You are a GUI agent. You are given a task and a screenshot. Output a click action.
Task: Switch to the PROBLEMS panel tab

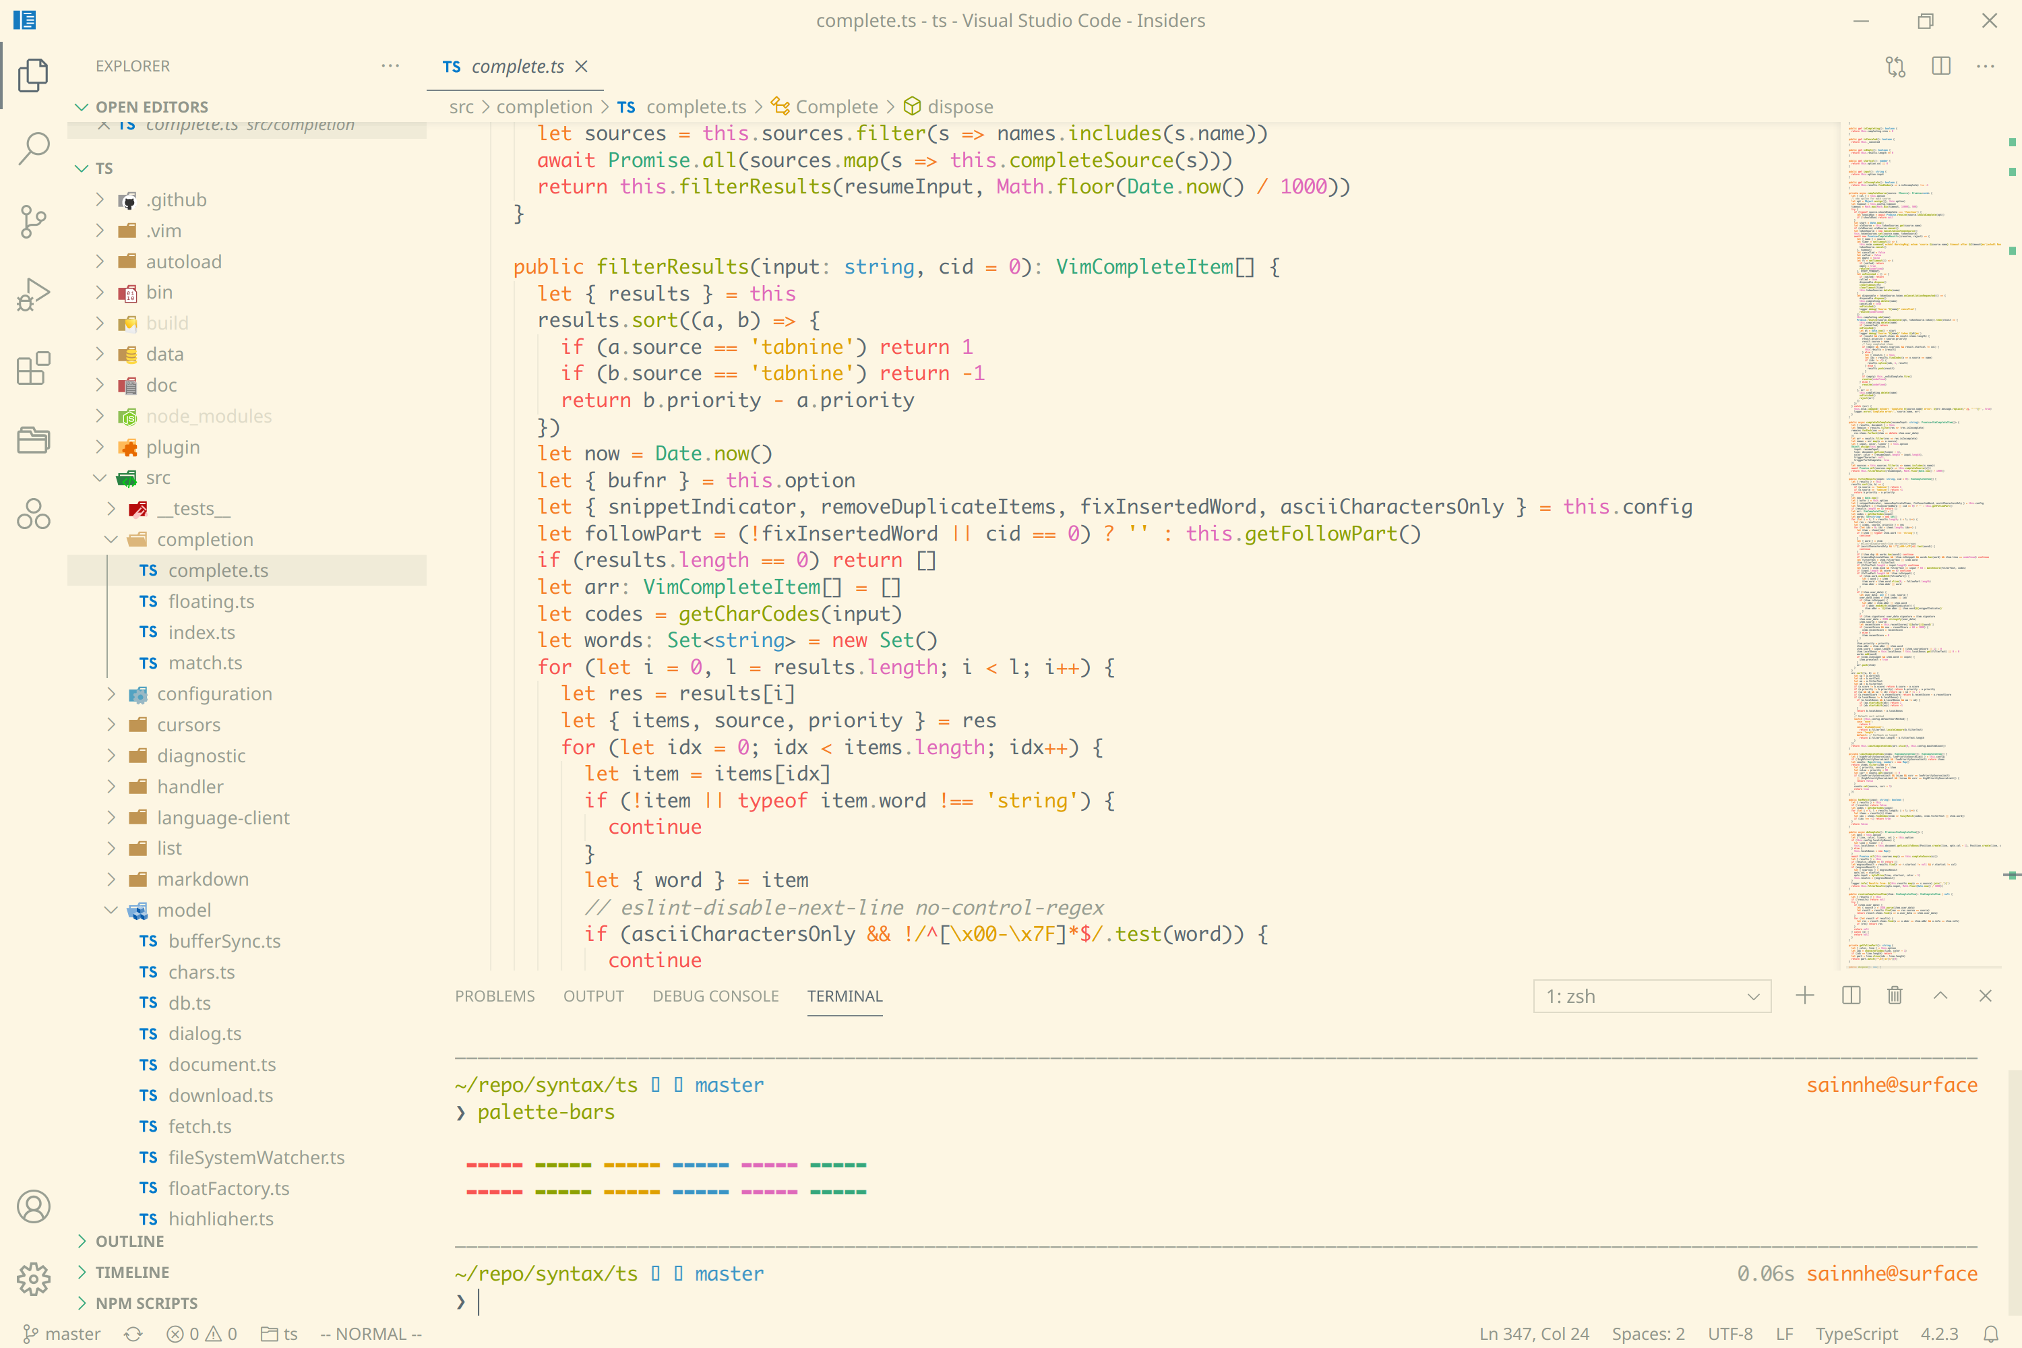click(494, 995)
